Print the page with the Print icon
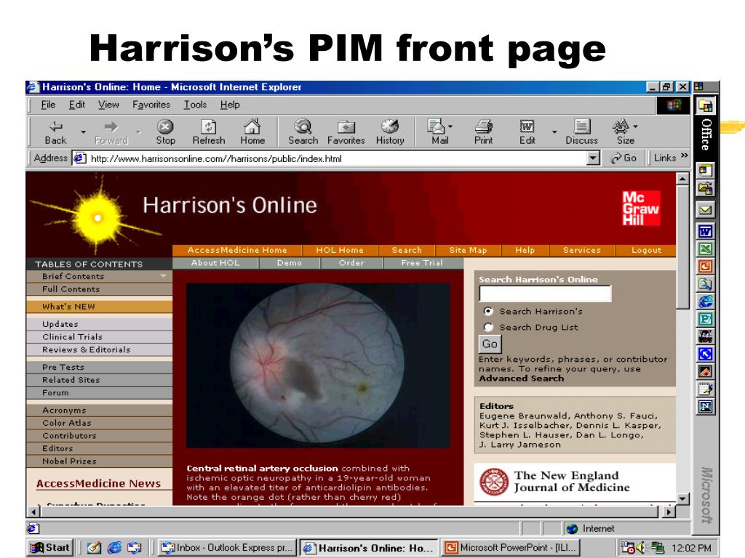Screen dimensions: 745x558 (483, 132)
